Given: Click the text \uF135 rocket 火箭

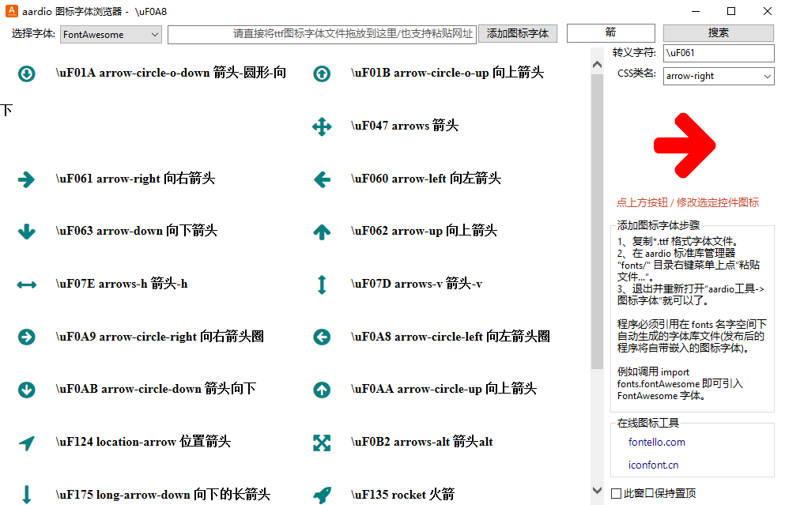Looking at the screenshot, I should [x=403, y=495].
